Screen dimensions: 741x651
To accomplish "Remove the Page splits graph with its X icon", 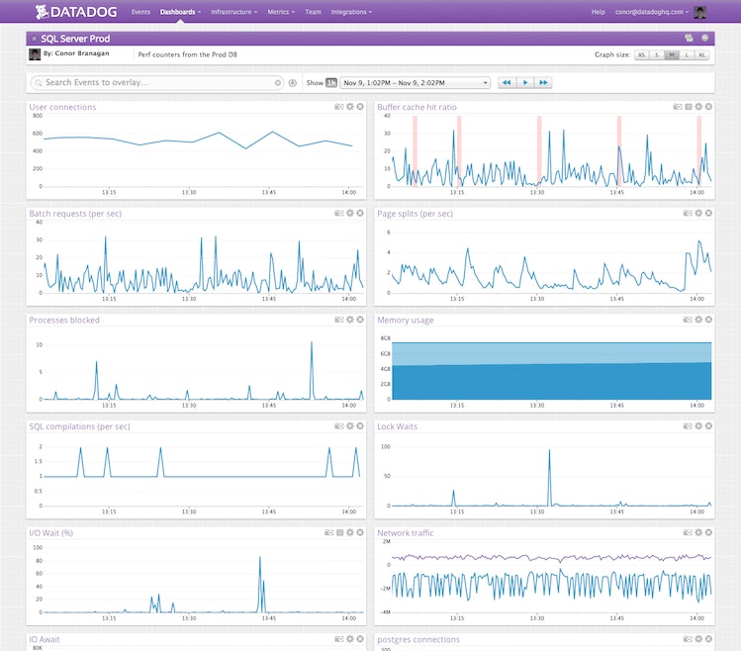I will [708, 213].
